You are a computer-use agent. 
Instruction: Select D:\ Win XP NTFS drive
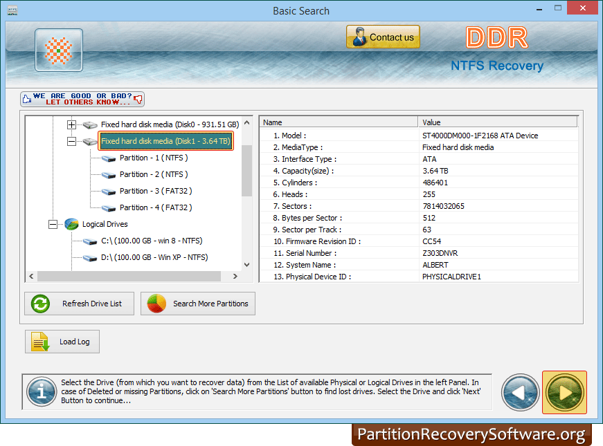(154, 257)
